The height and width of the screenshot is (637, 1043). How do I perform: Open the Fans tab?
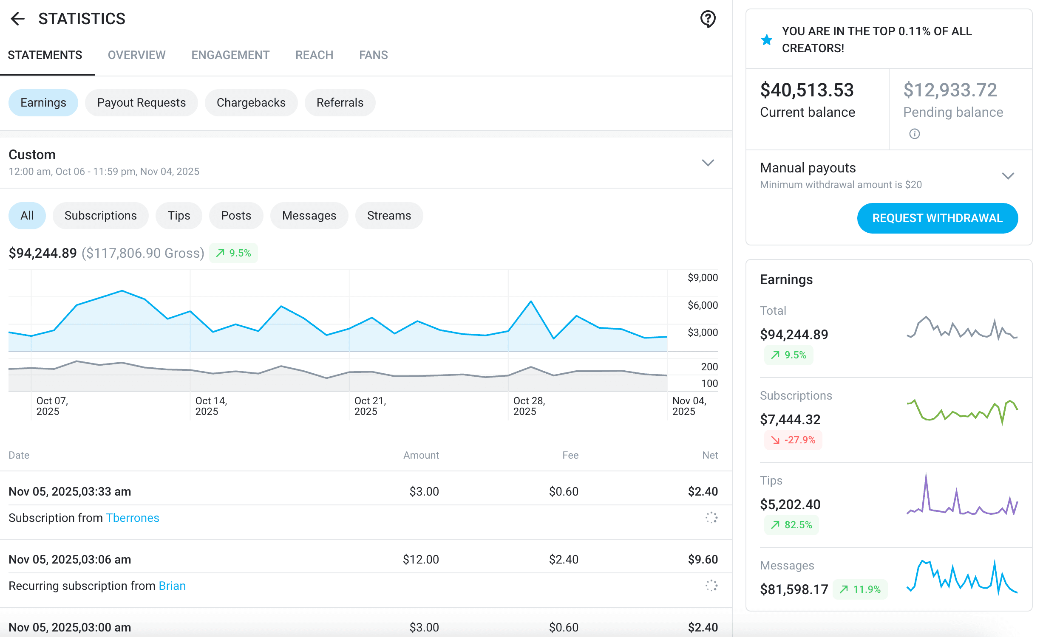[373, 55]
